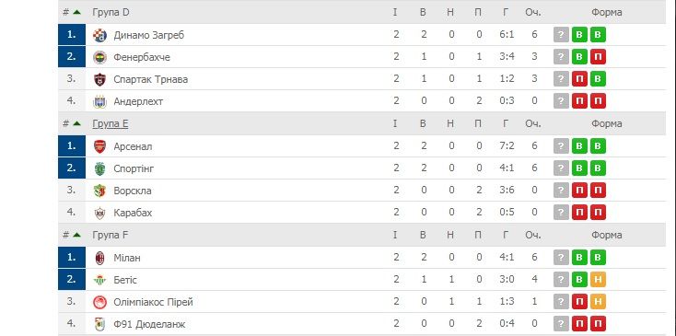
Task: Click the Milan club crest icon
Action: pyautogui.click(x=99, y=258)
